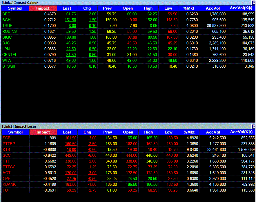The image size is (256, 202).
Task: Click Impact Loser panel title bar
Action: 126,127
